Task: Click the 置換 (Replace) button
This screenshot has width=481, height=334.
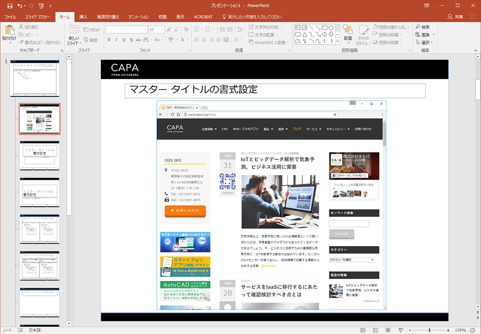Action: pos(425,35)
